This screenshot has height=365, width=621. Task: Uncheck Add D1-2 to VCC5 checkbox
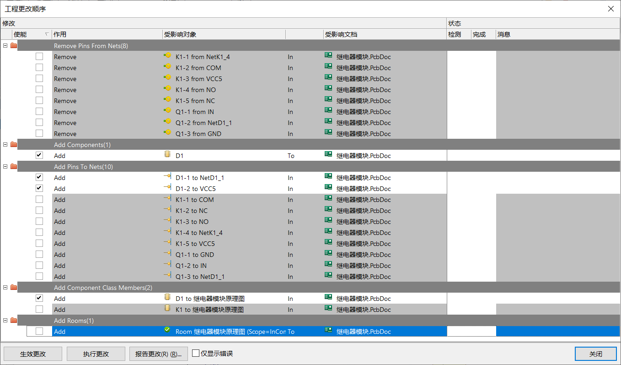39,188
